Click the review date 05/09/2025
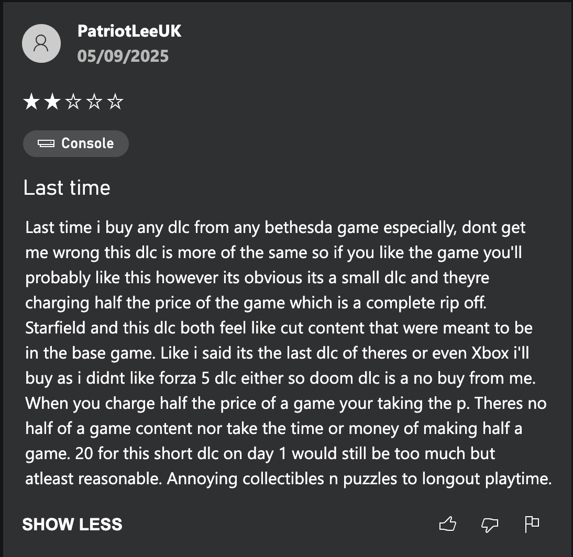The image size is (573, 557). pos(123,56)
